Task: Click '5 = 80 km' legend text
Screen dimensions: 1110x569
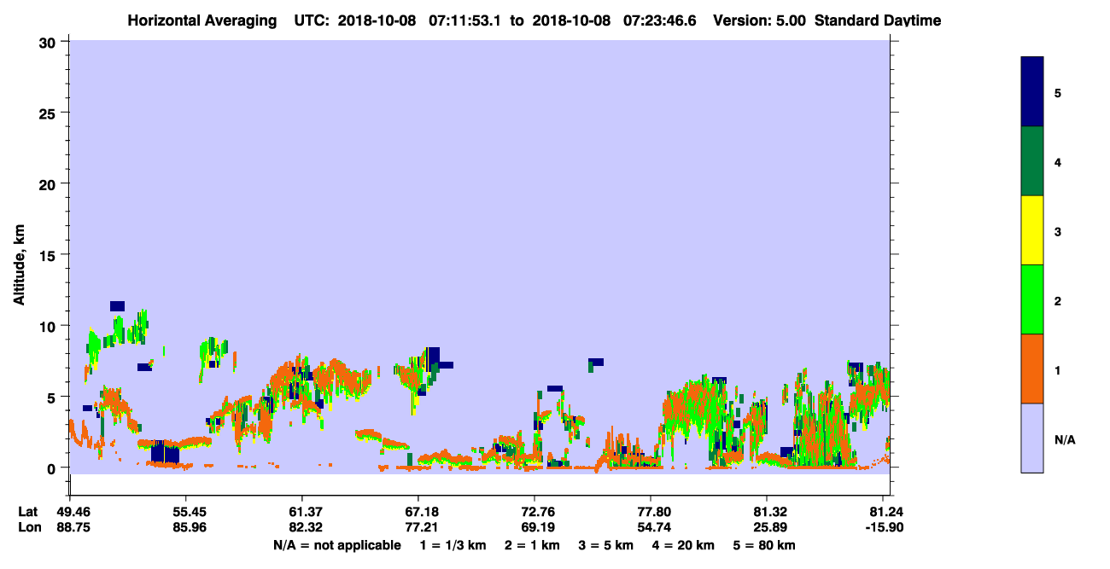Action: click(764, 545)
